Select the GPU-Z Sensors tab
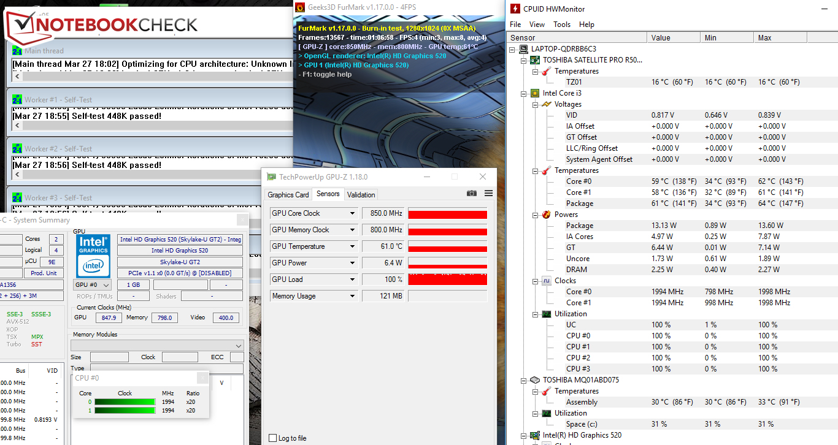The width and height of the screenshot is (838, 445). point(328,194)
